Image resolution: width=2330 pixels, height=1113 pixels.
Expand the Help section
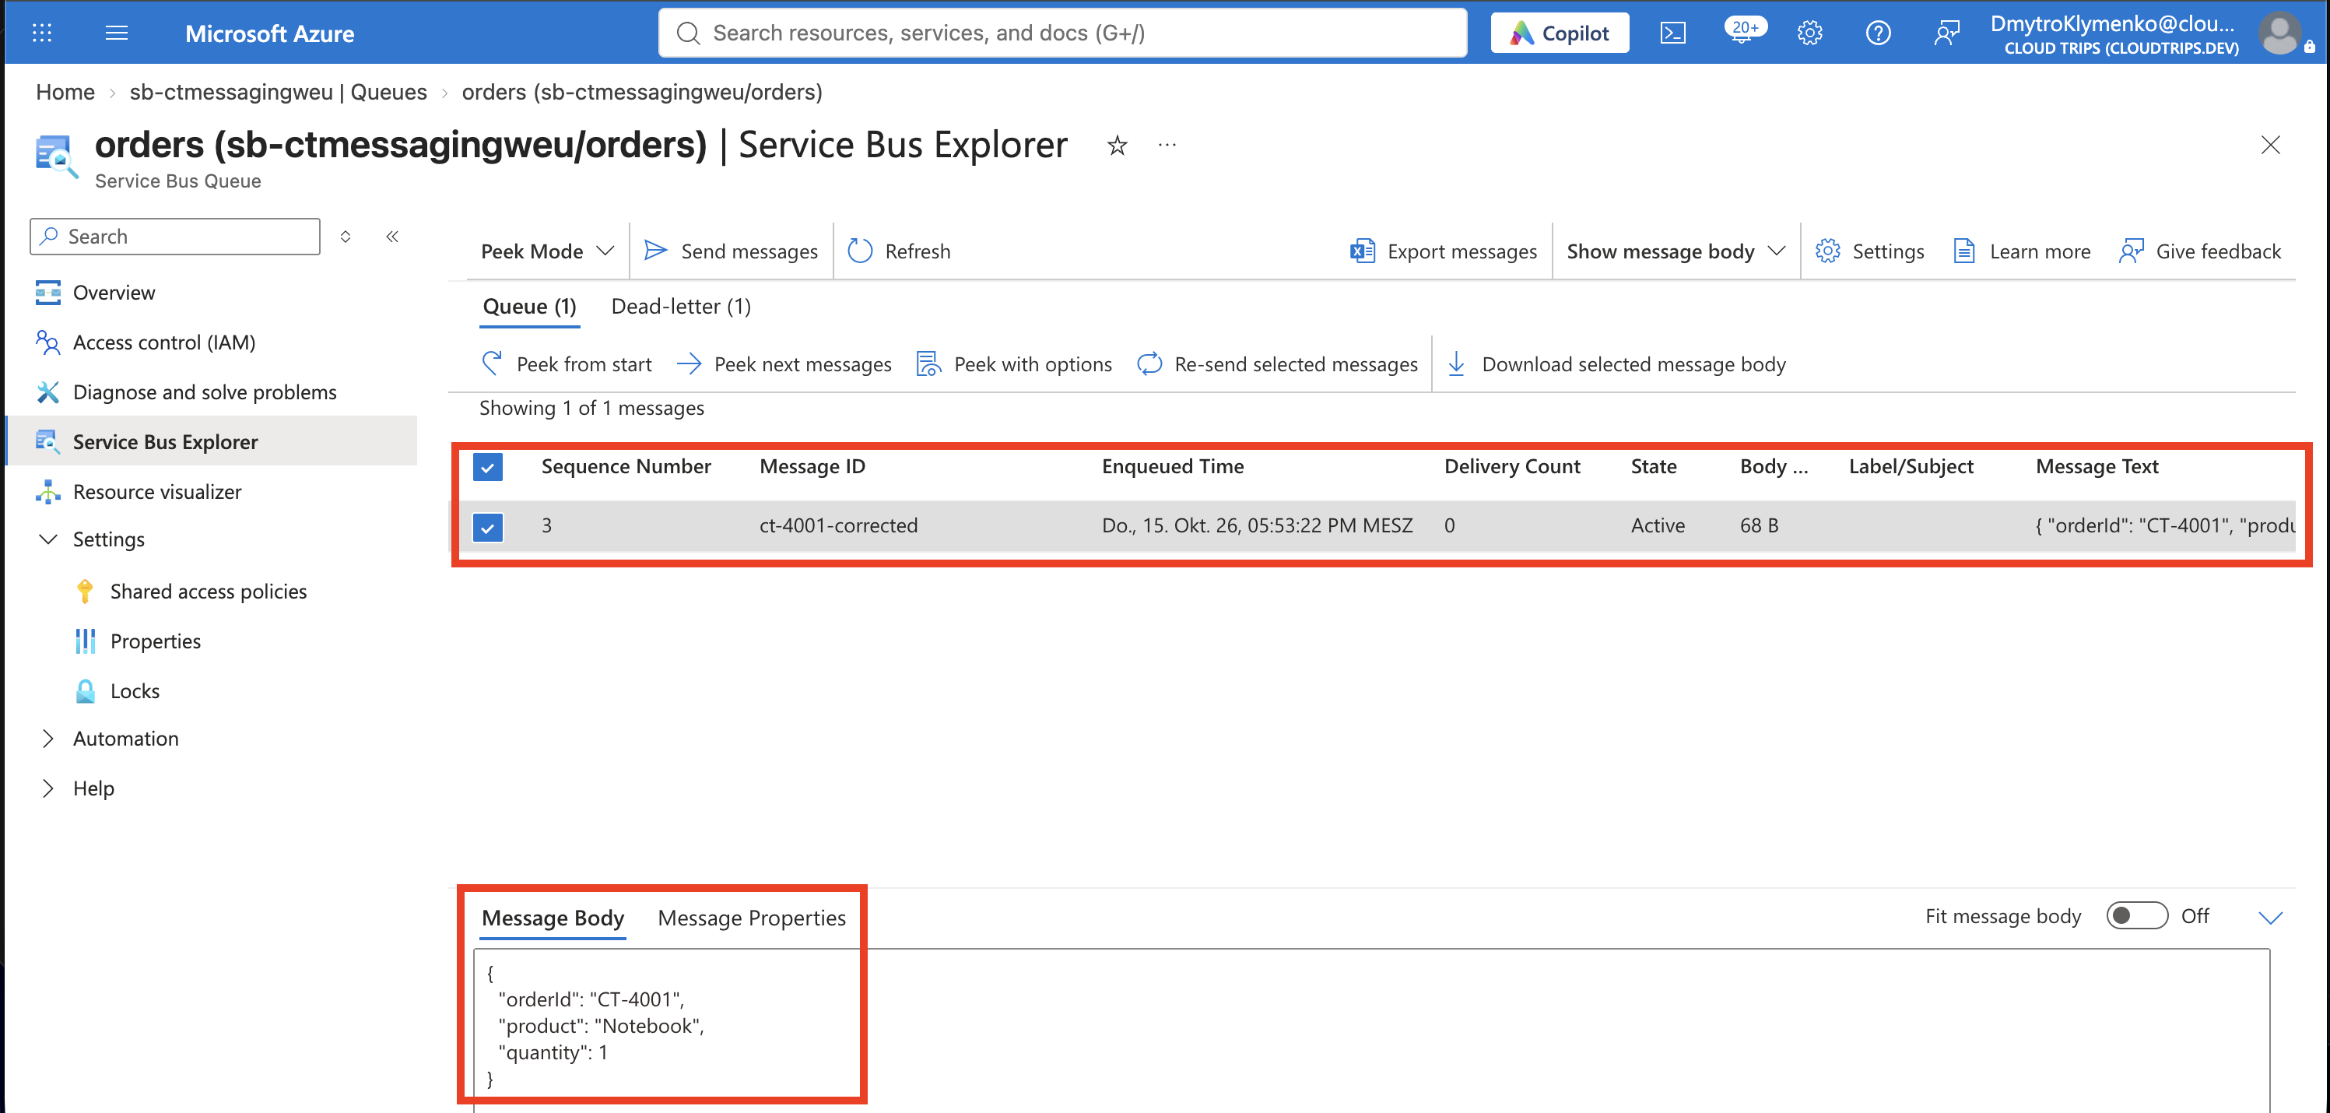(48, 788)
